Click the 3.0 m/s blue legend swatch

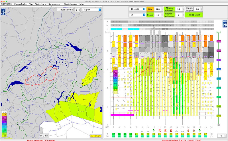tap(115, 78)
